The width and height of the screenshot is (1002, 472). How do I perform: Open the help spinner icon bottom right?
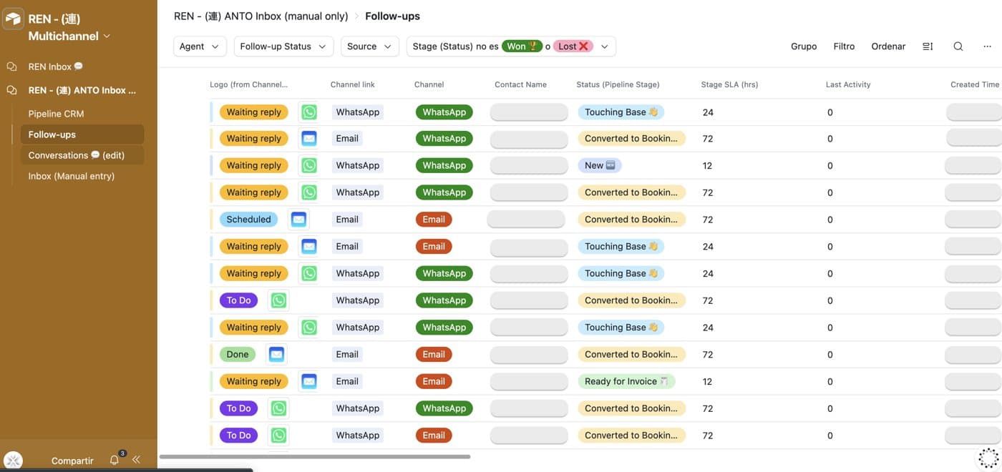coord(988,458)
